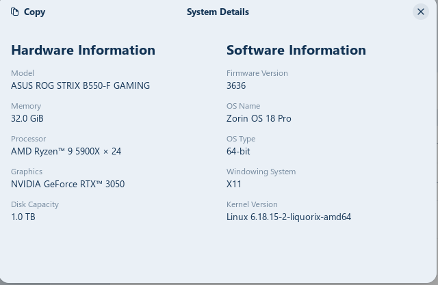Click the Disk Capacity label
Screen dimensions: 438x285
[x=35, y=204]
